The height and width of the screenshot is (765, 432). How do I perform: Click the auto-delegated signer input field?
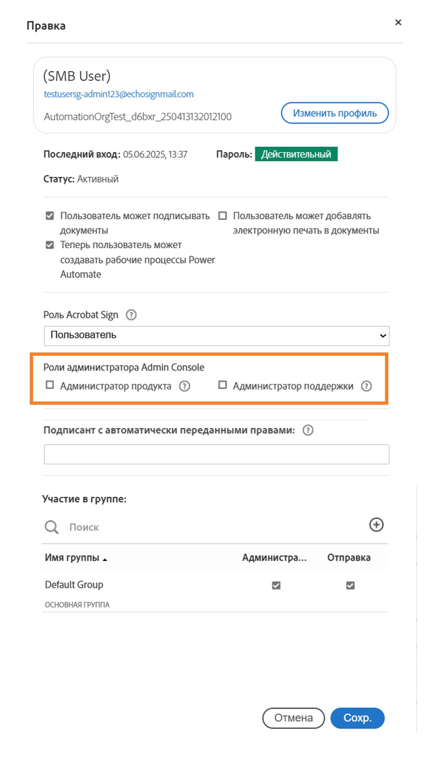pyautogui.click(x=216, y=454)
